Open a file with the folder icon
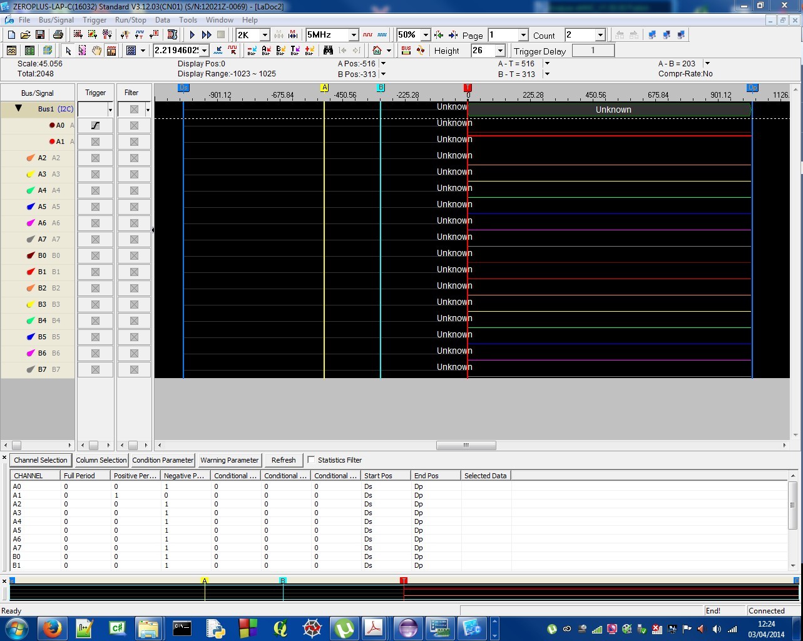Viewport: 803px width, 641px height. click(x=26, y=35)
